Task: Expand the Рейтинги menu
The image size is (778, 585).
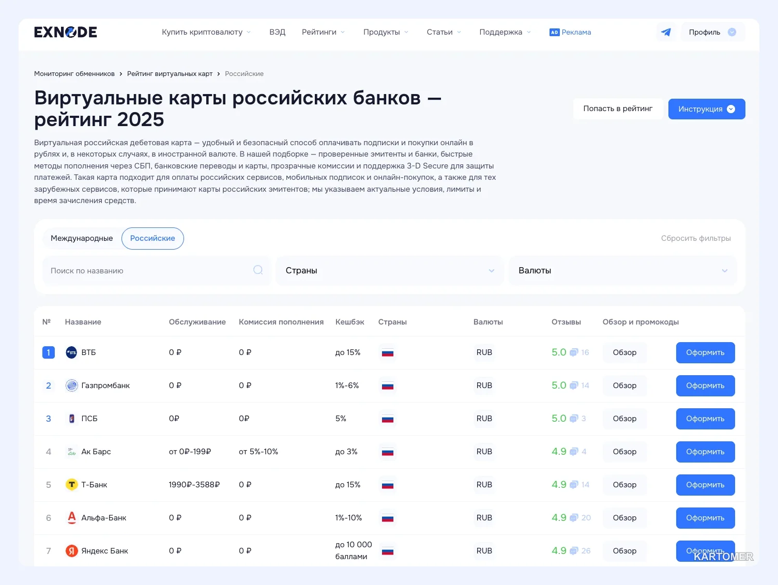Action: tap(323, 32)
